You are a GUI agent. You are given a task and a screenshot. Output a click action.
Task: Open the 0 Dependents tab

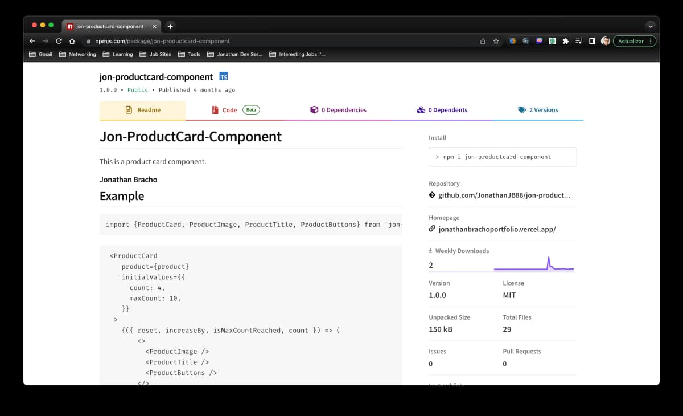click(442, 110)
